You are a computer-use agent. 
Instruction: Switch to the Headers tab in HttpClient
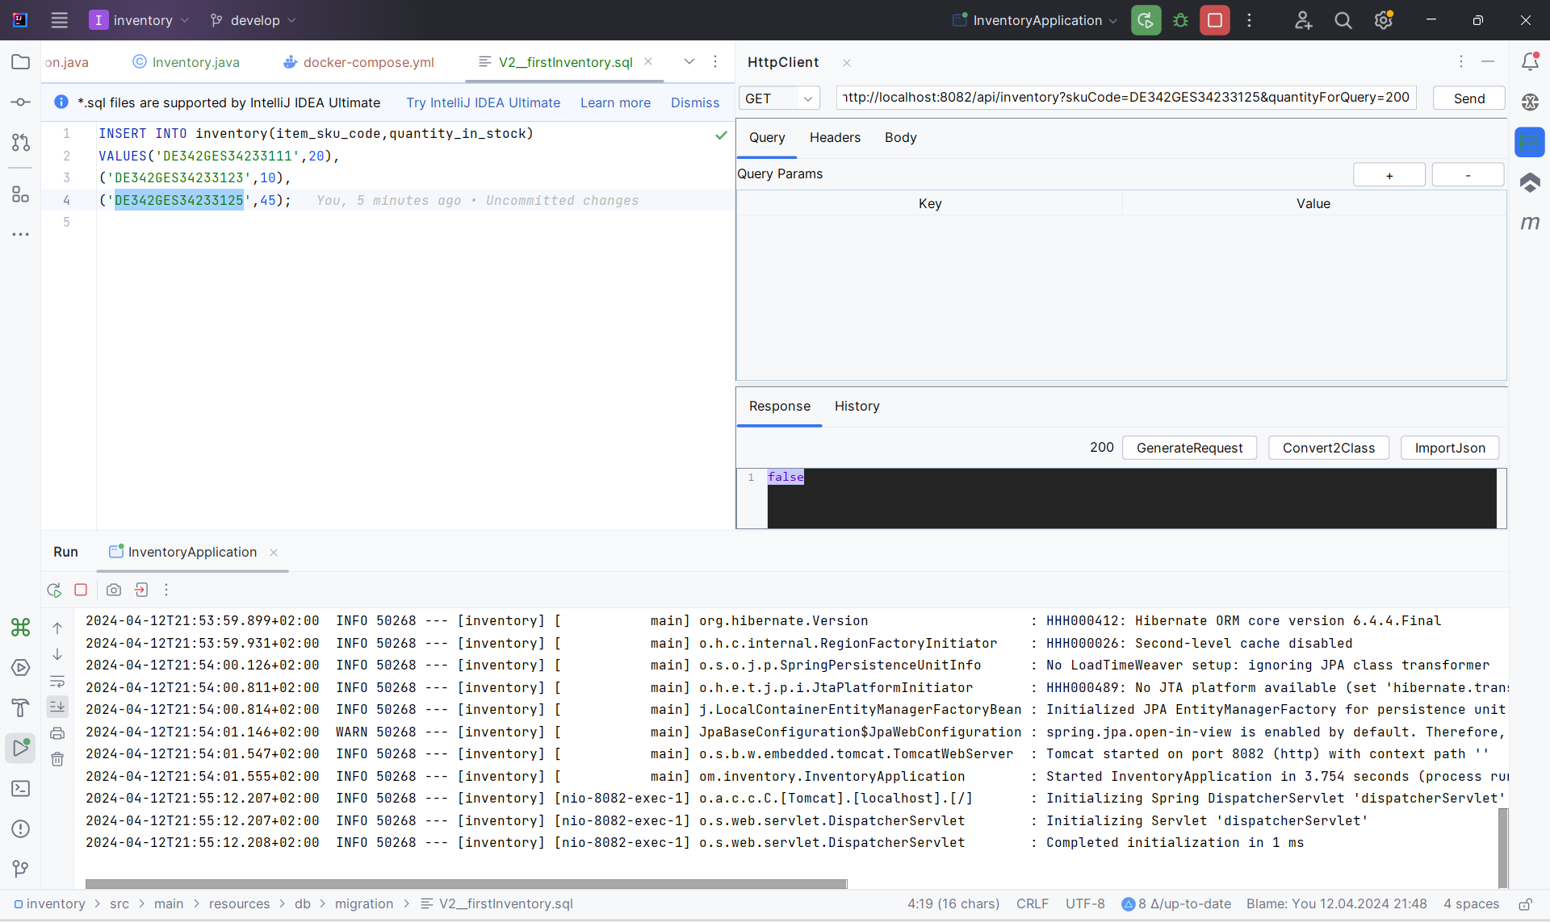(835, 137)
